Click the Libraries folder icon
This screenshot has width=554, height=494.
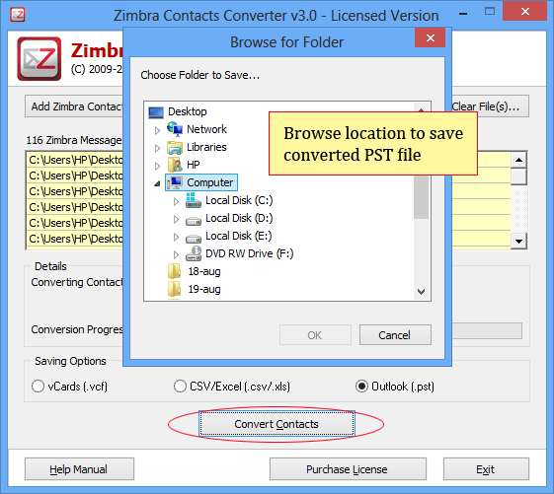point(175,148)
